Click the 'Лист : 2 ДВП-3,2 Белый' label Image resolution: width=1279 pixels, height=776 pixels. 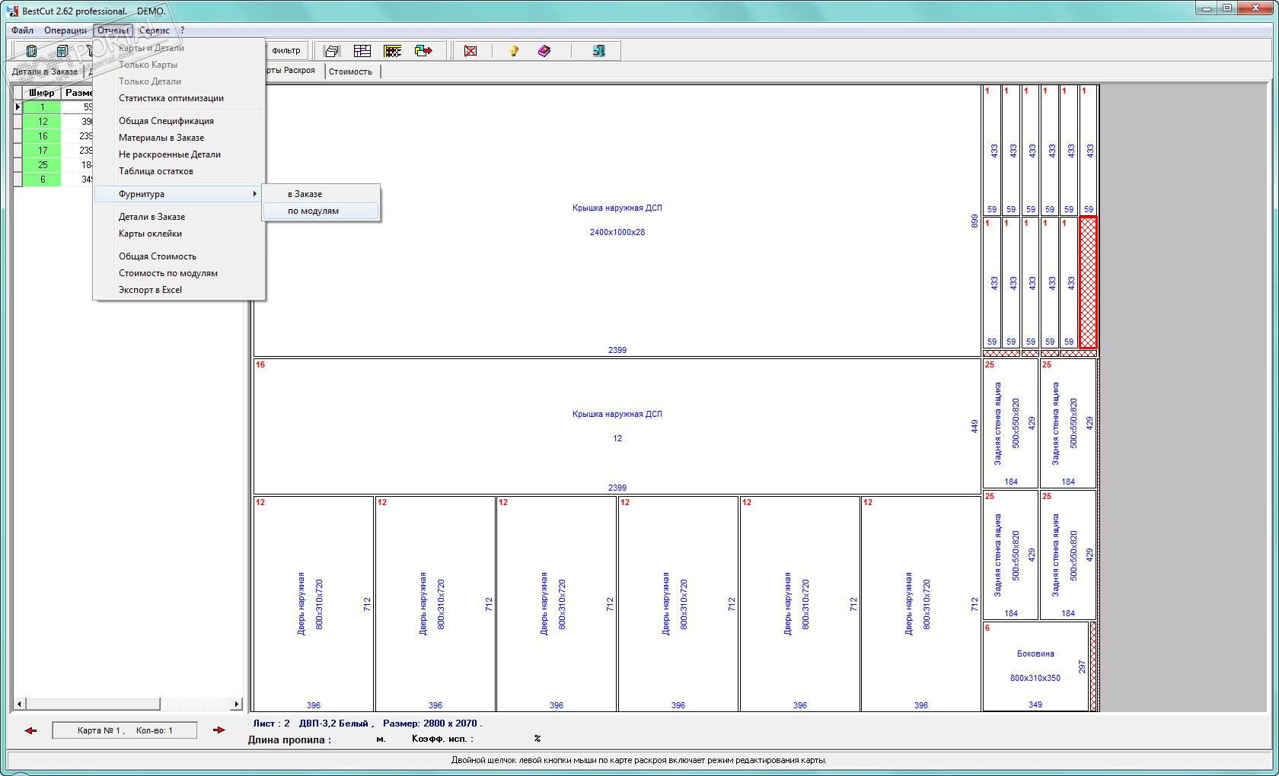(x=314, y=724)
